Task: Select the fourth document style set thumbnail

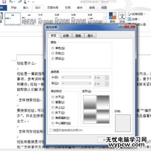Action: [62, 19]
